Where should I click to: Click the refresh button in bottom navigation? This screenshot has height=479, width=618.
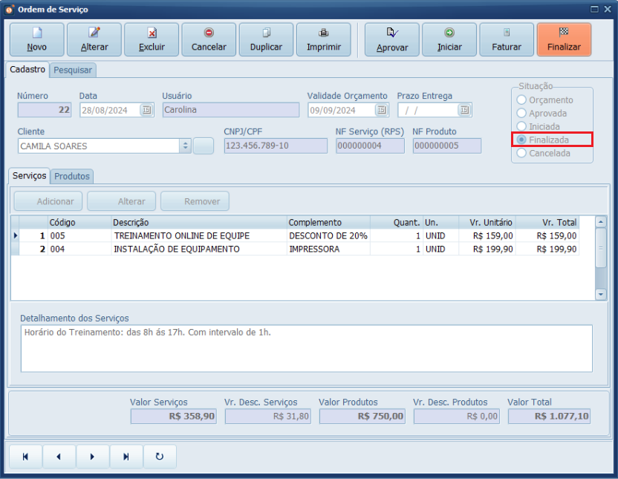(x=160, y=457)
